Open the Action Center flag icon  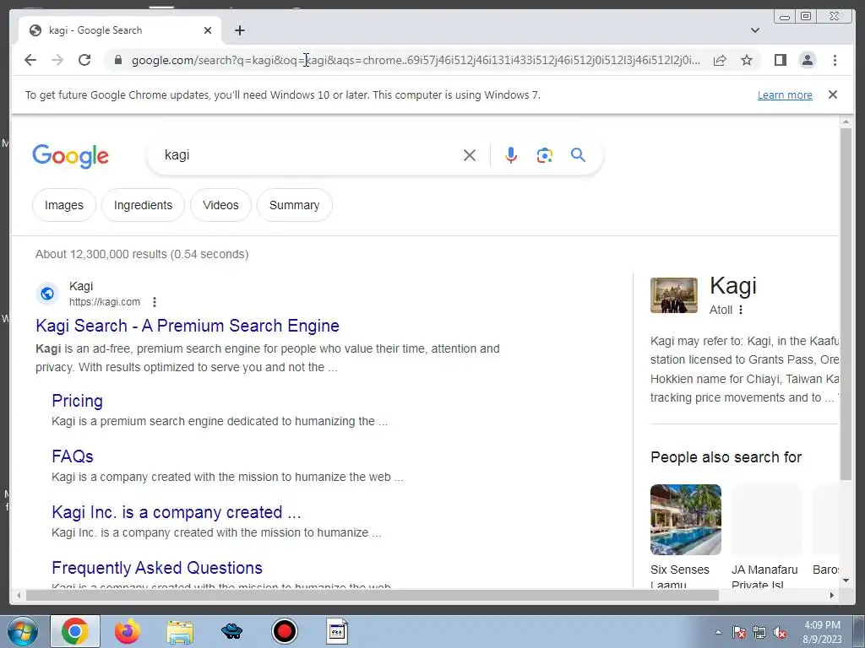tap(739, 633)
